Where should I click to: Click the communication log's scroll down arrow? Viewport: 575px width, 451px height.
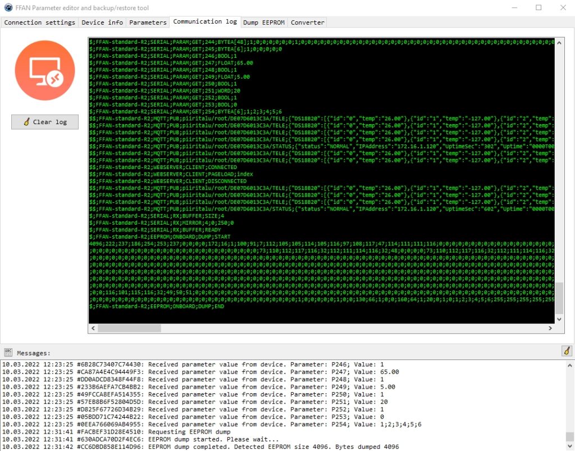[559, 319]
